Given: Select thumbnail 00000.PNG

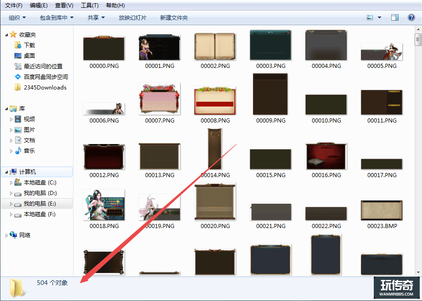Looking at the screenshot, I should tap(104, 48).
